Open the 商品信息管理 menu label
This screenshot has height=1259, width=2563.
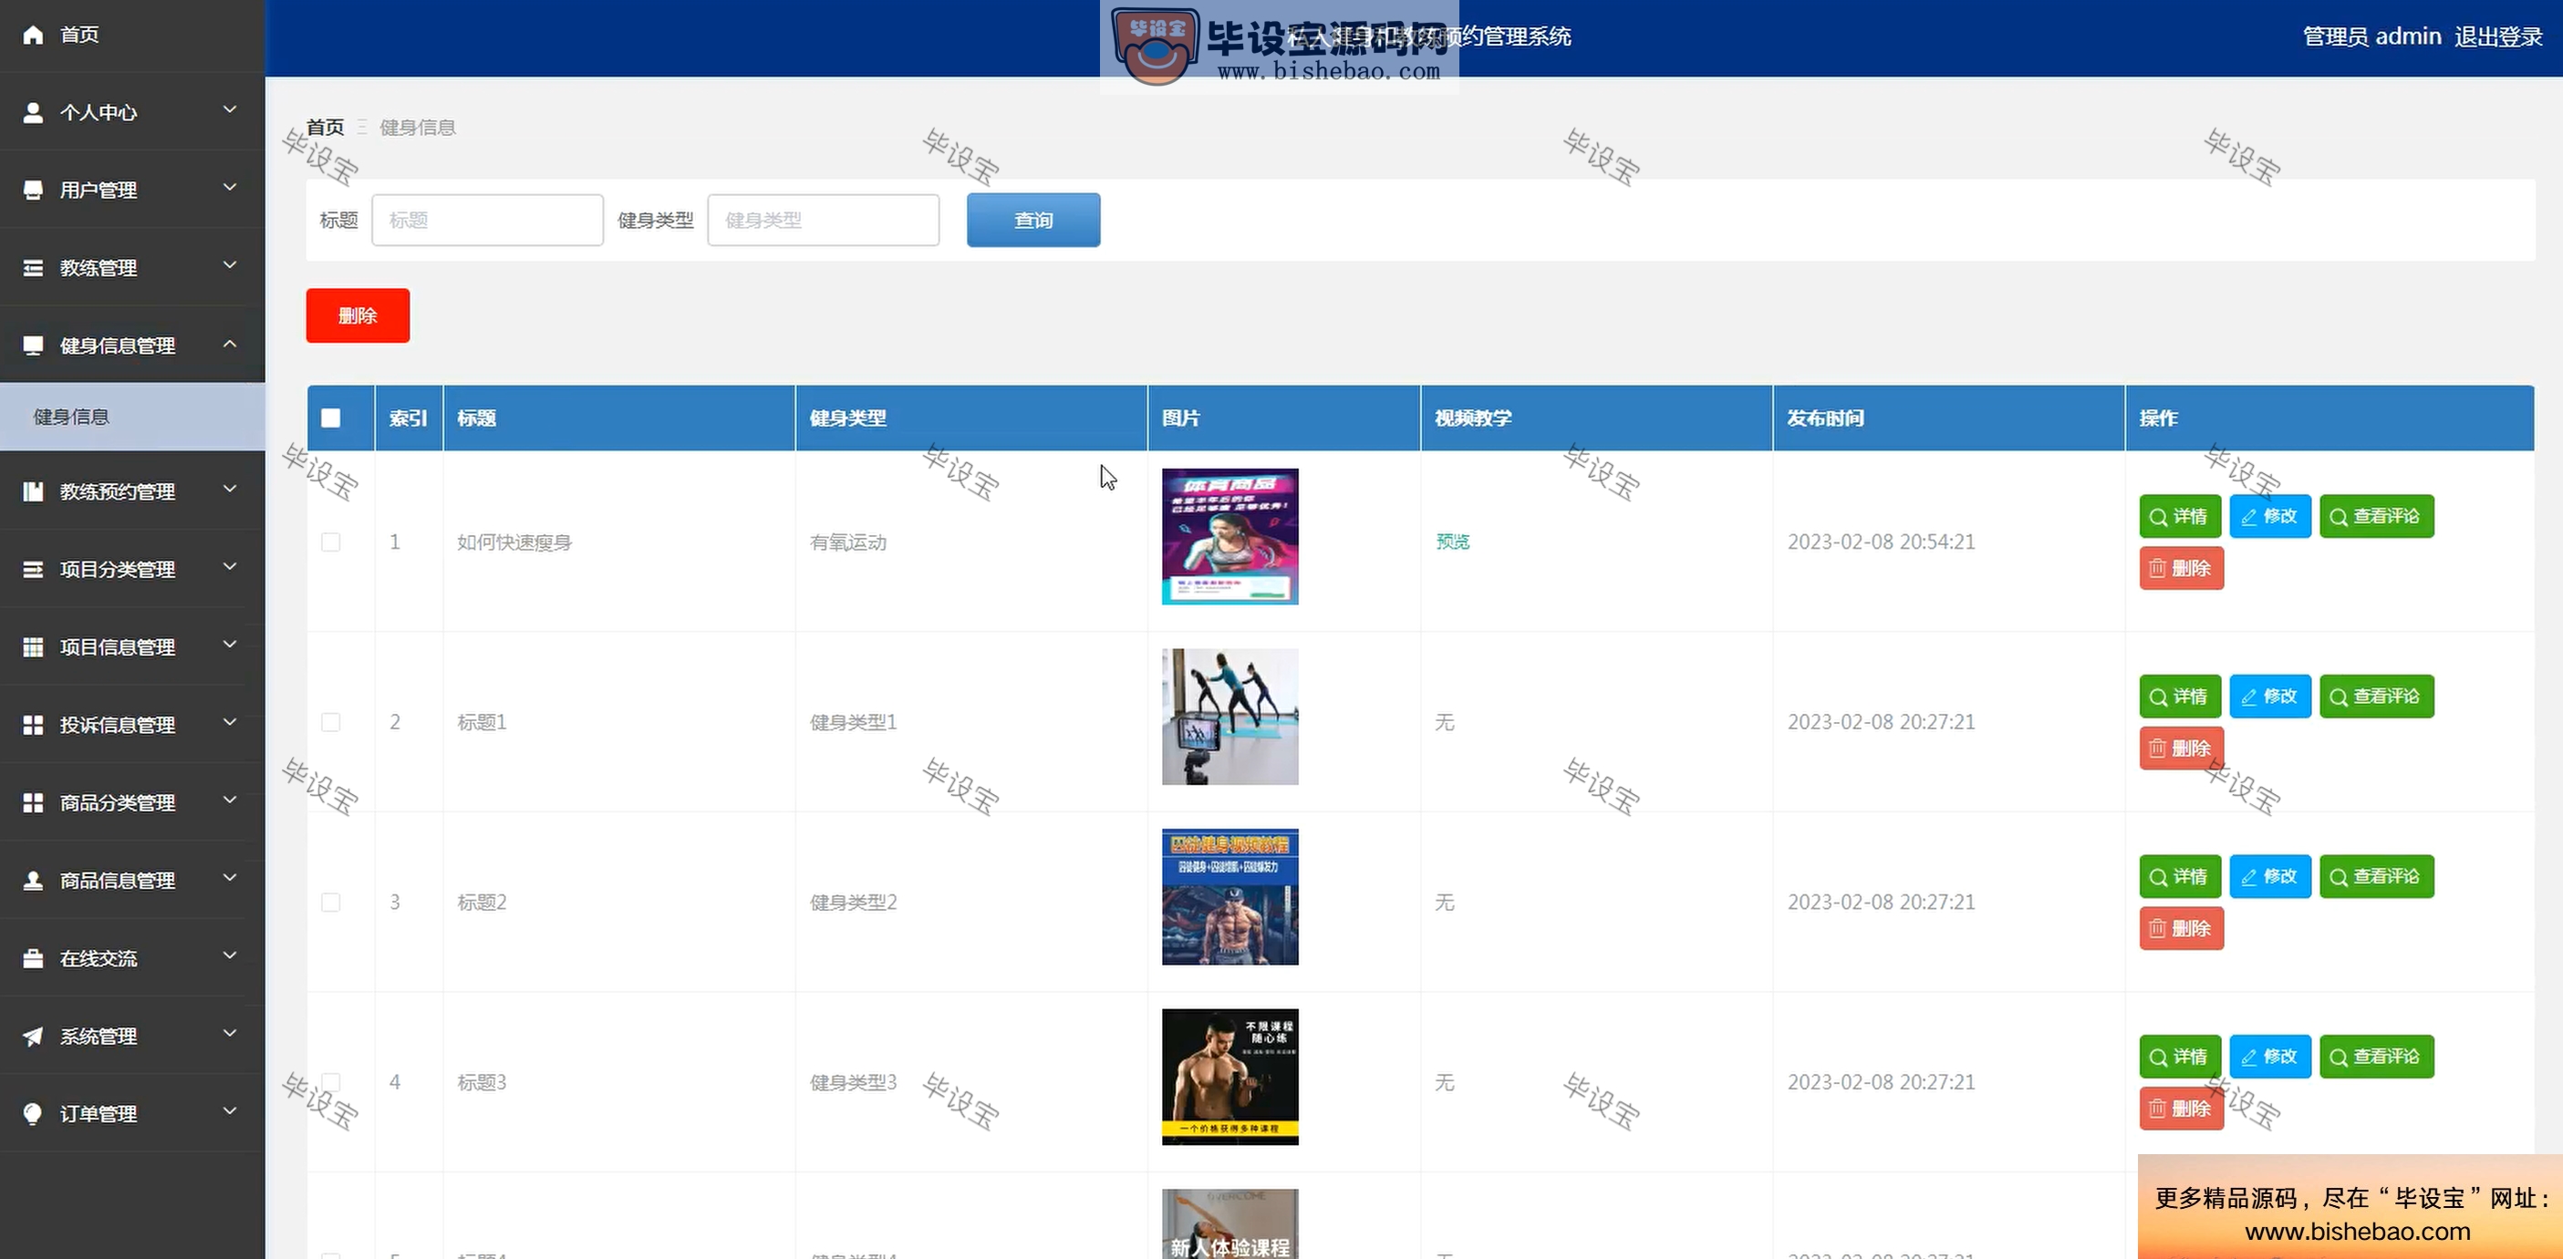pos(118,880)
